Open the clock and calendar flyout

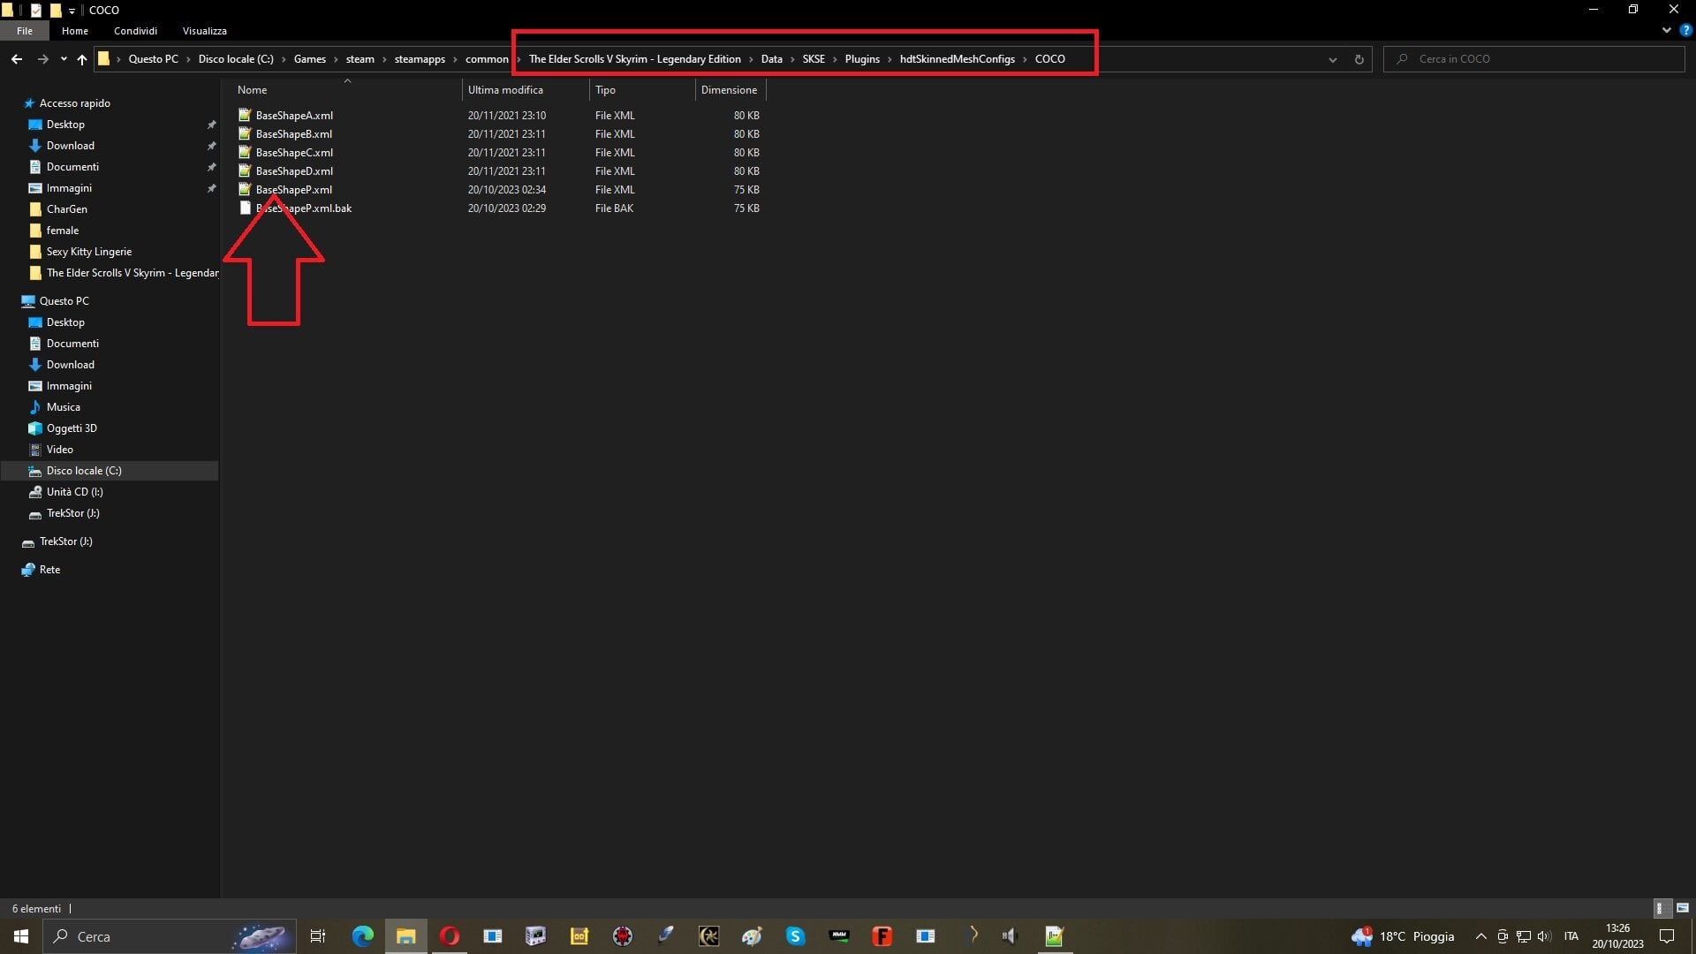[x=1617, y=936]
